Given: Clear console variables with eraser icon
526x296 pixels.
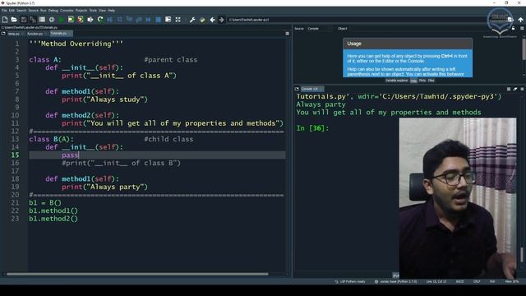Looking at the screenshot, I should point(515,89).
